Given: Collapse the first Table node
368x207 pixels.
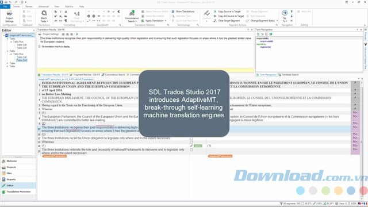Looking at the screenshot, I should tap(7, 39).
